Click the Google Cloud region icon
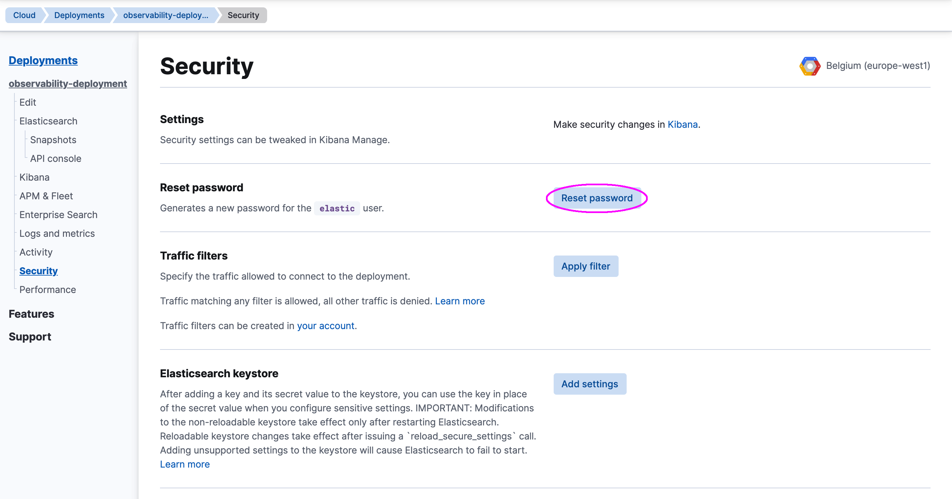This screenshot has height=499, width=952. [x=809, y=66]
